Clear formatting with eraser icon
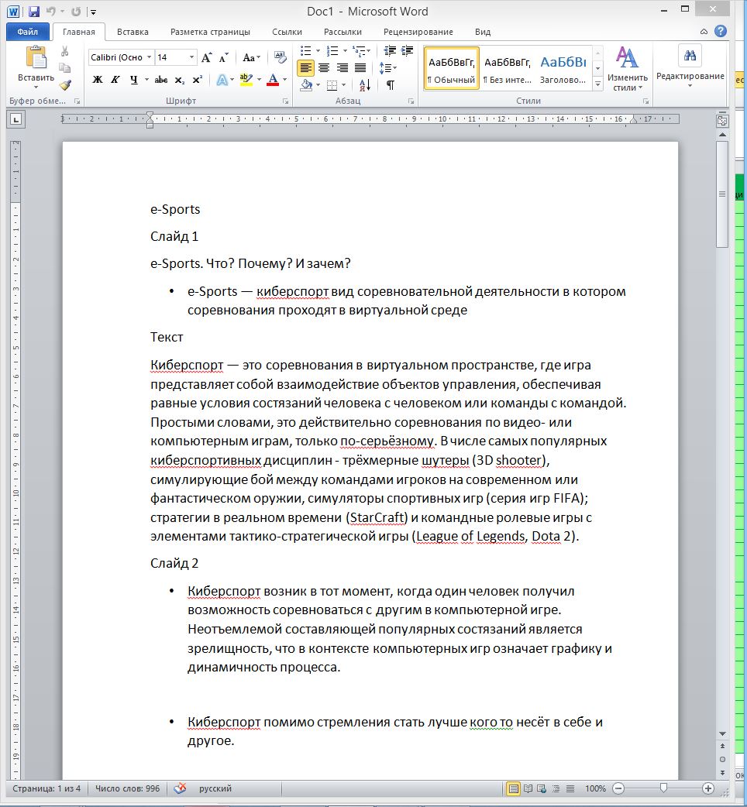The height and width of the screenshot is (807, 747). pos(280,57)
